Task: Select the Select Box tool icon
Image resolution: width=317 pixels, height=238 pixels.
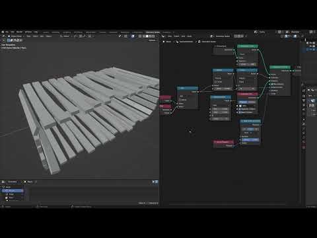Action: tap(9, 40)
